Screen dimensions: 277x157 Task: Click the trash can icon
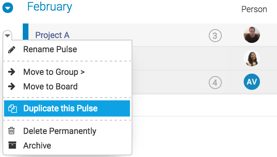tap(12, 131)
